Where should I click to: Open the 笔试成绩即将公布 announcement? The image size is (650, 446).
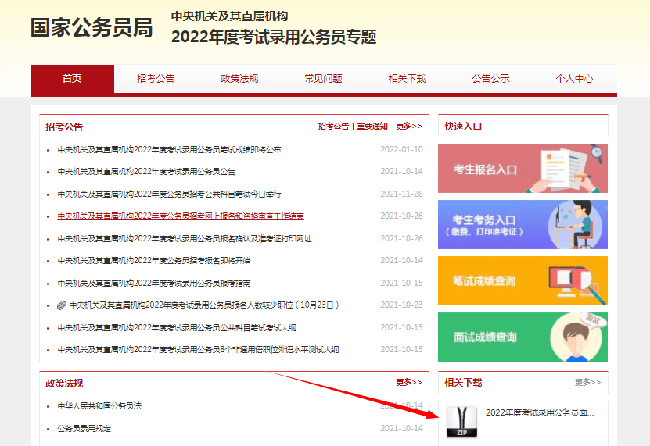(169, 149)
